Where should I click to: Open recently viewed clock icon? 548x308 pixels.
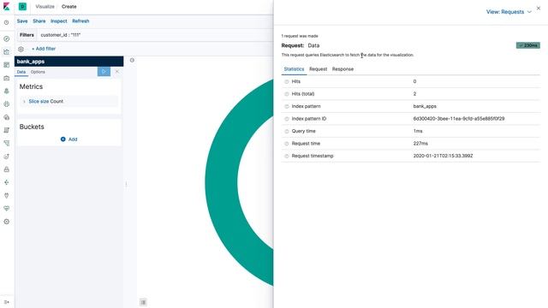pos(6,23)
